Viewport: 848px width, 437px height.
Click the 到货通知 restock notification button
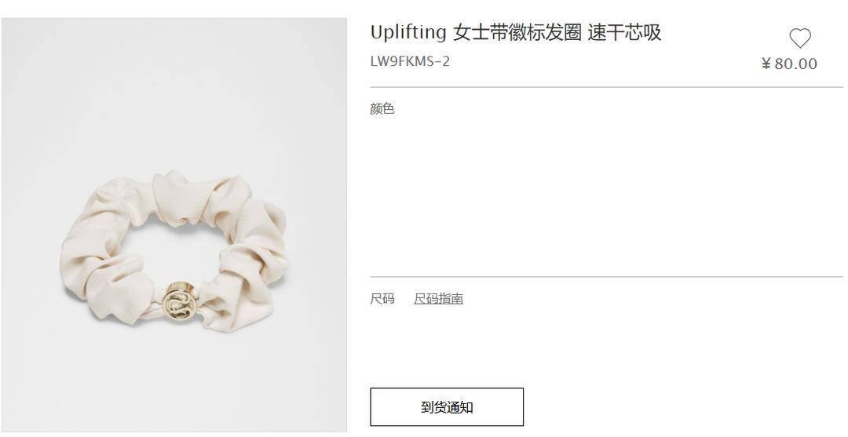point(447,406)
